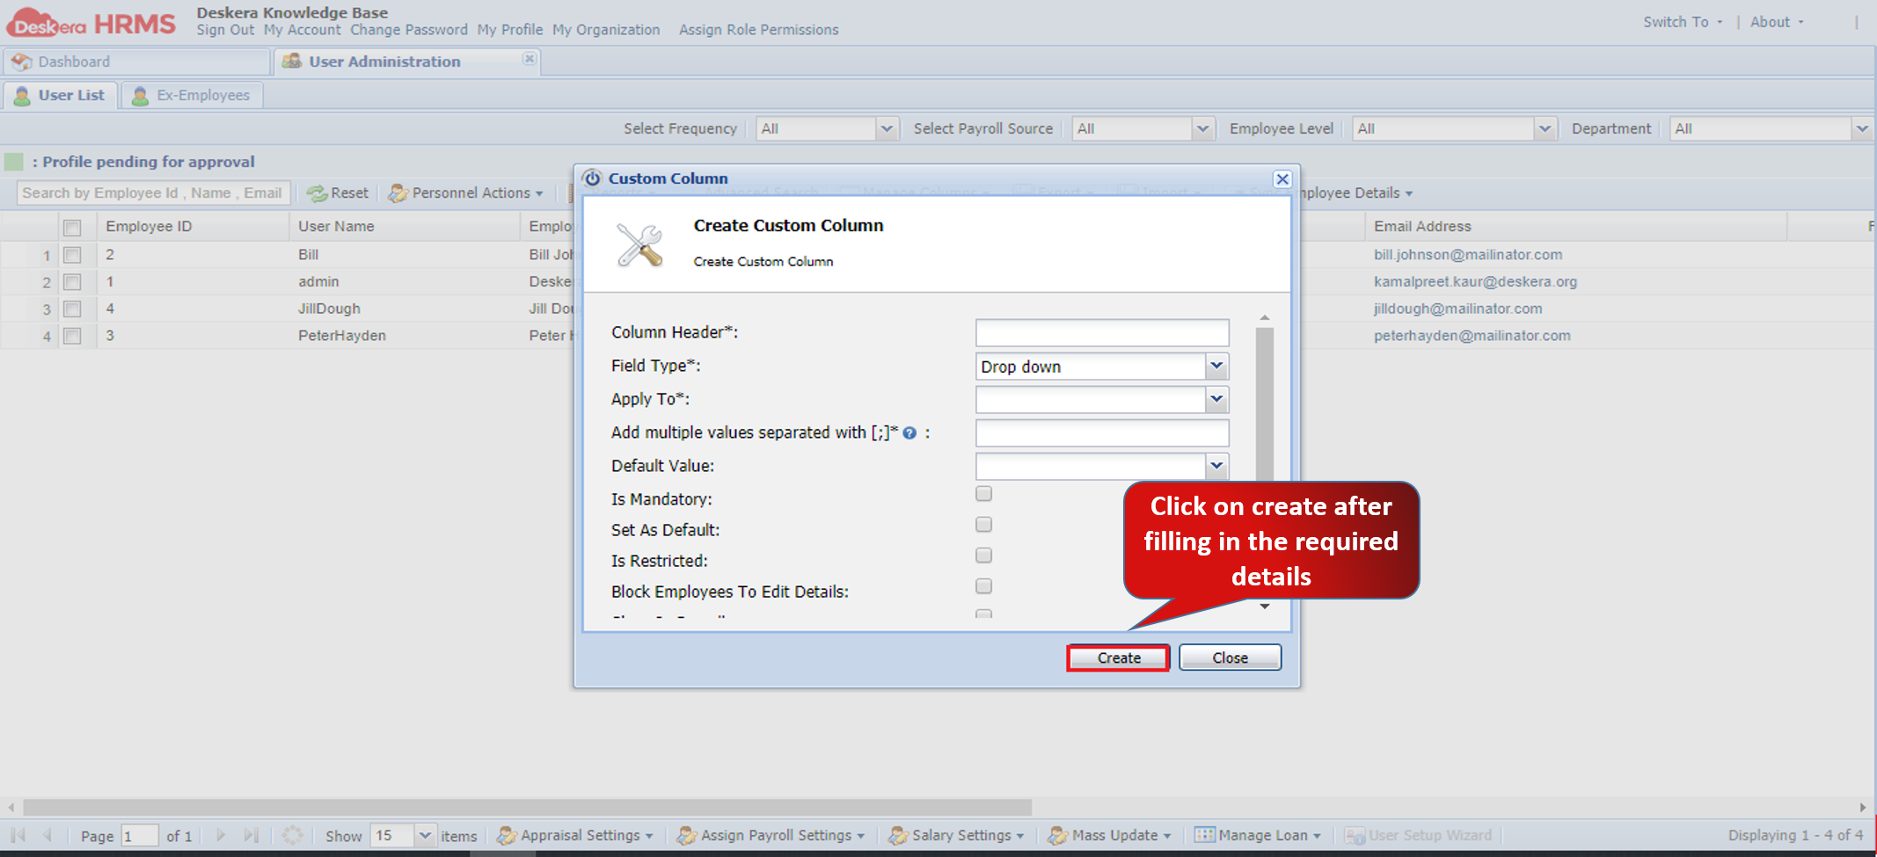Image resolution: width=1877 pixels, height=857 pixels.
Task: Open the About menu
Action: pyautogui.click(x=1777, y=22)
